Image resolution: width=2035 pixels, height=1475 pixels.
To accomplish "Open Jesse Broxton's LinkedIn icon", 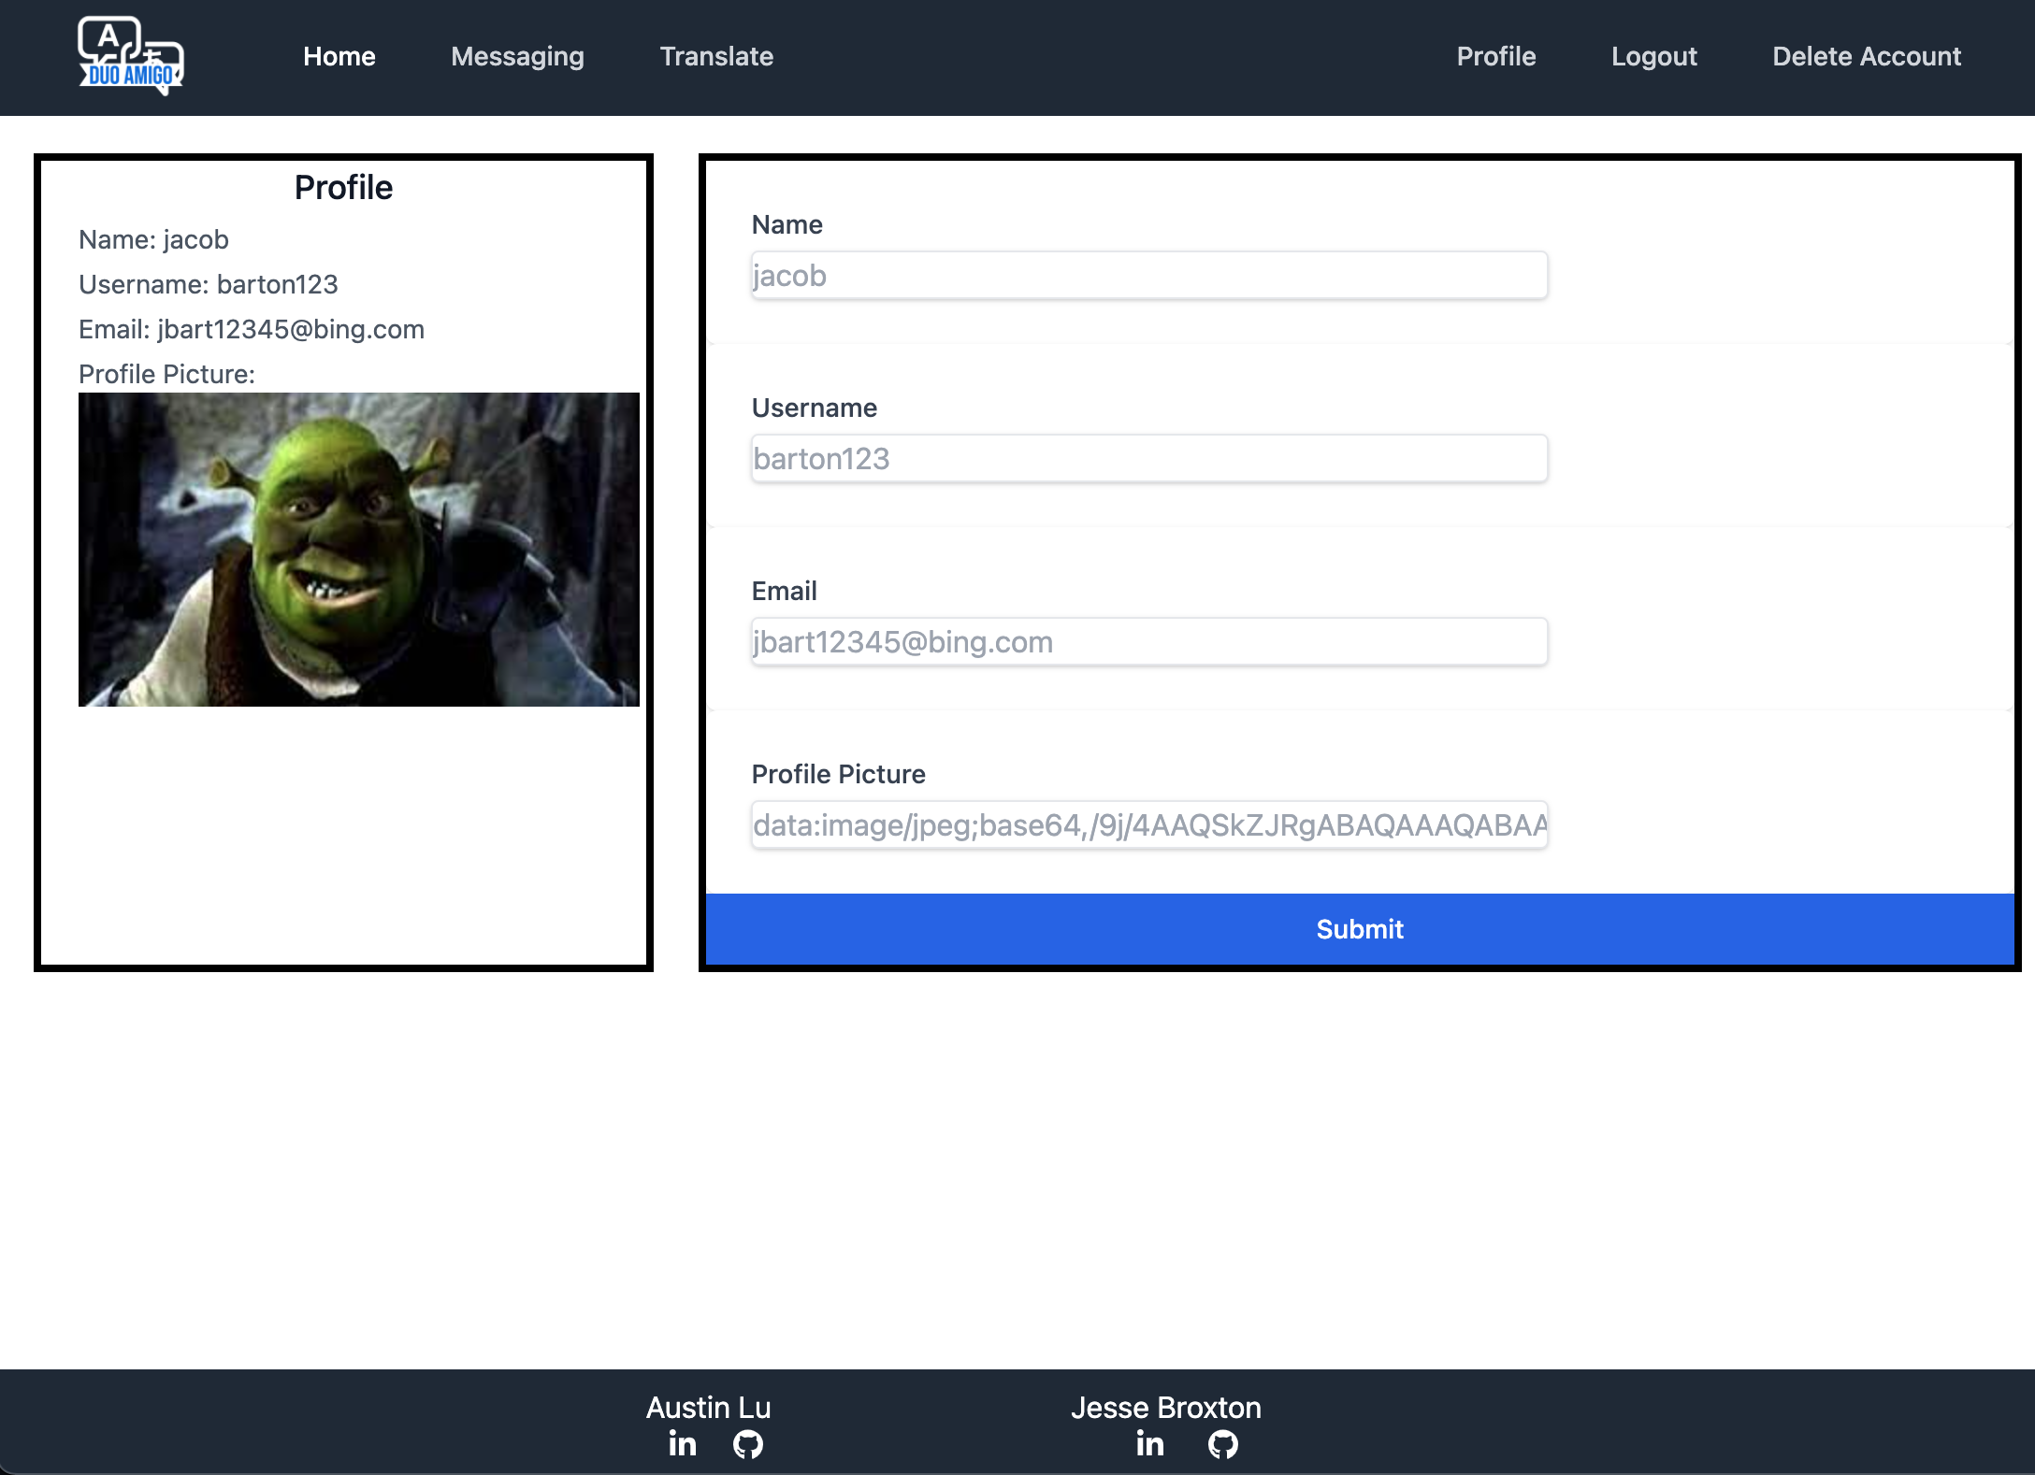I will pos(1150,1444).
